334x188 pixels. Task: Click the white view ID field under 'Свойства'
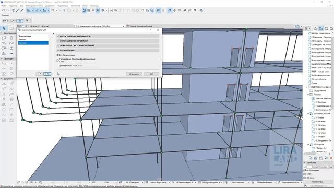[309, 167]
